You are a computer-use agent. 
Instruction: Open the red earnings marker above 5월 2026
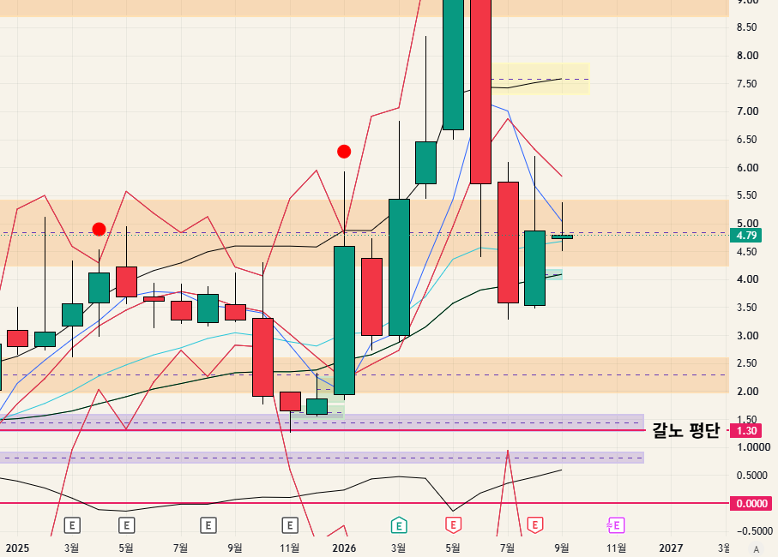pos(453,525)
